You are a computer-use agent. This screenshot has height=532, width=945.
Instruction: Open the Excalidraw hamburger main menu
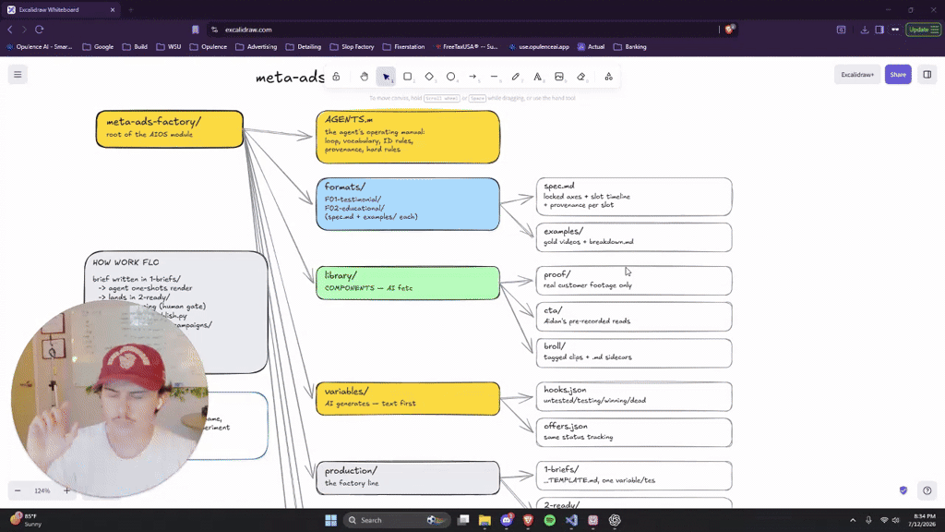point(18,74)
